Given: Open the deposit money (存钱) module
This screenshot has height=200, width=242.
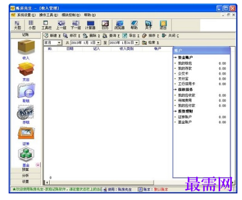Looking at the screenshot, I should 26,114.
